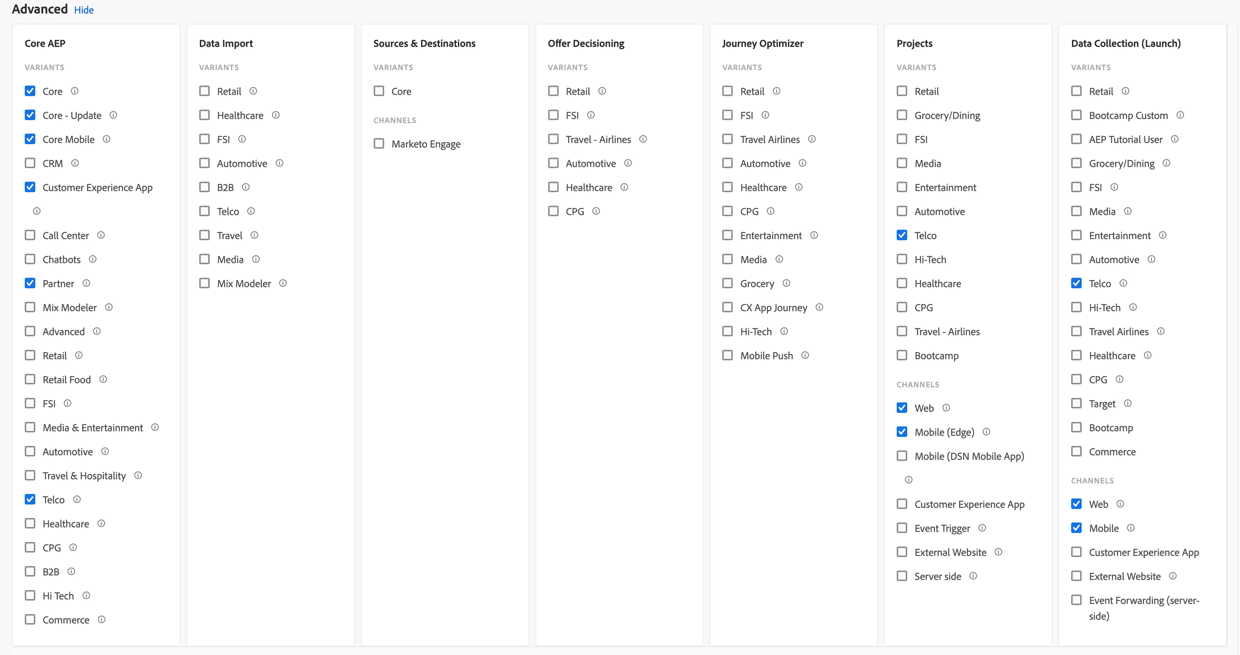The height and width of the screenshot is (655, 1240).
Task: Click info icon beside External Website in Data Collection
Action: coord(1172,576)
